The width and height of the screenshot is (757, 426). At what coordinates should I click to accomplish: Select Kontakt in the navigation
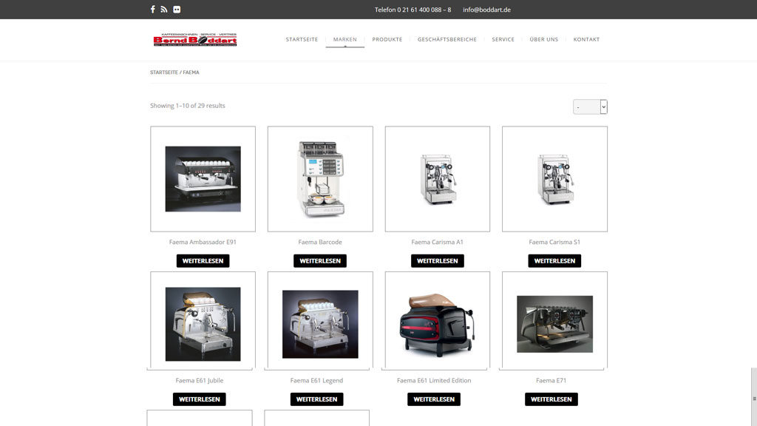coord(586,39)
